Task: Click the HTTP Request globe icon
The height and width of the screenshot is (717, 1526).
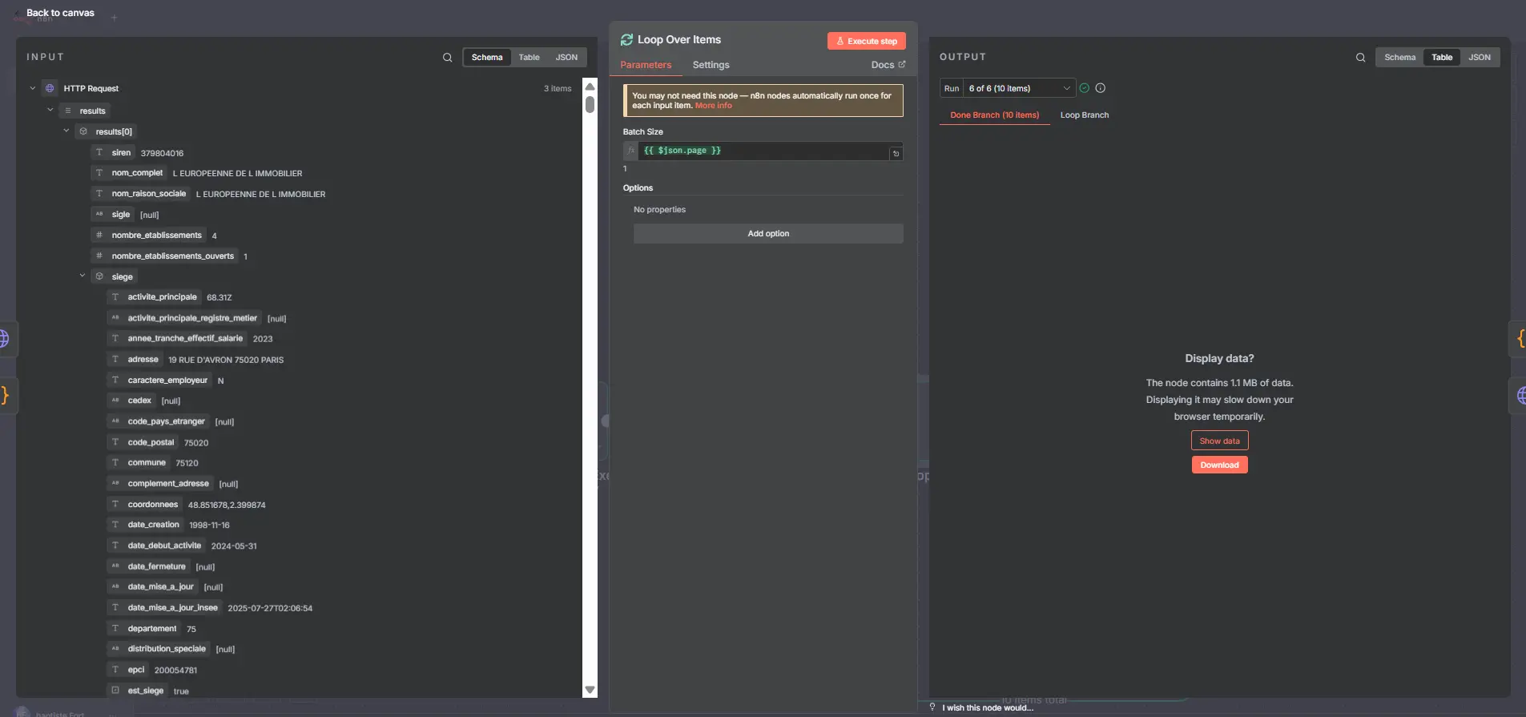Action: pyautogui.click(x=50, y=88)
